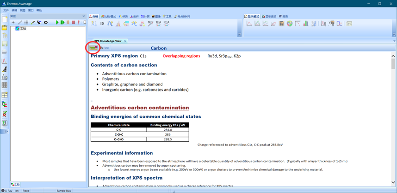Click the periodic table icon beside Find

[94, 48]
